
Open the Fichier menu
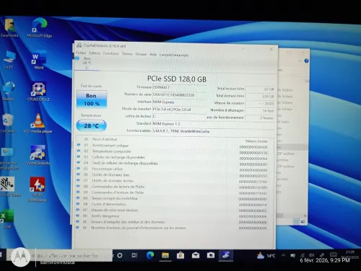(81, 53)
